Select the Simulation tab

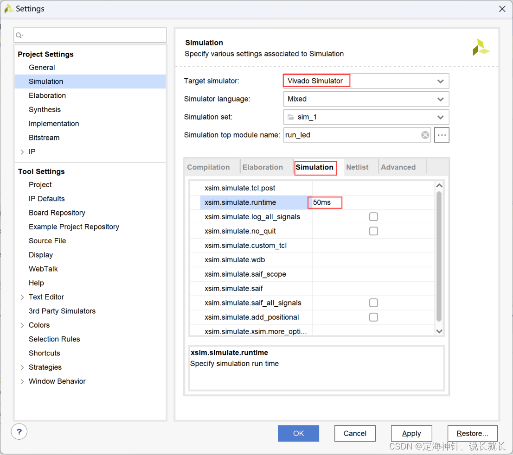(315, 167)
